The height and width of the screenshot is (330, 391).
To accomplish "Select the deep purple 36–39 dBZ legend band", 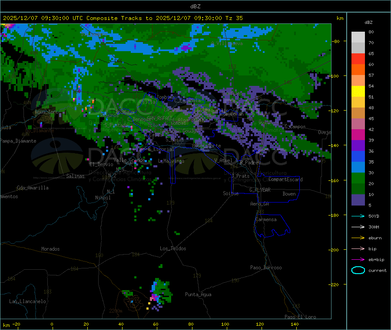I will (x=358, y=146).
